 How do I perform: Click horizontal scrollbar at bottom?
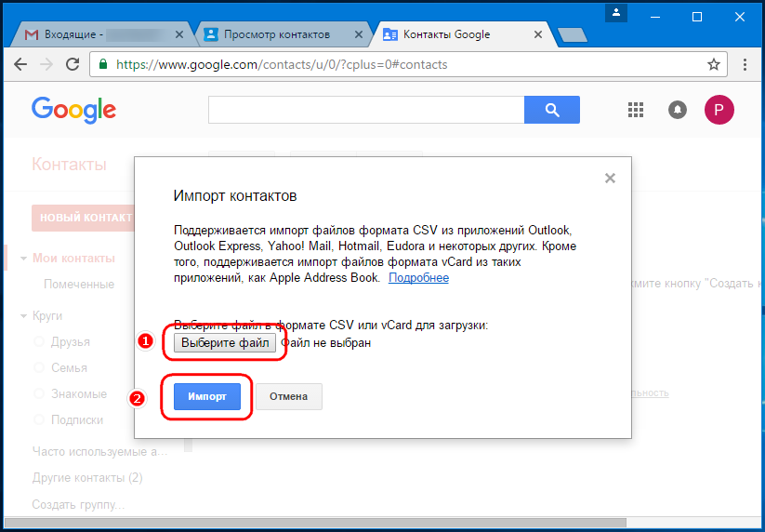point(315,523)
